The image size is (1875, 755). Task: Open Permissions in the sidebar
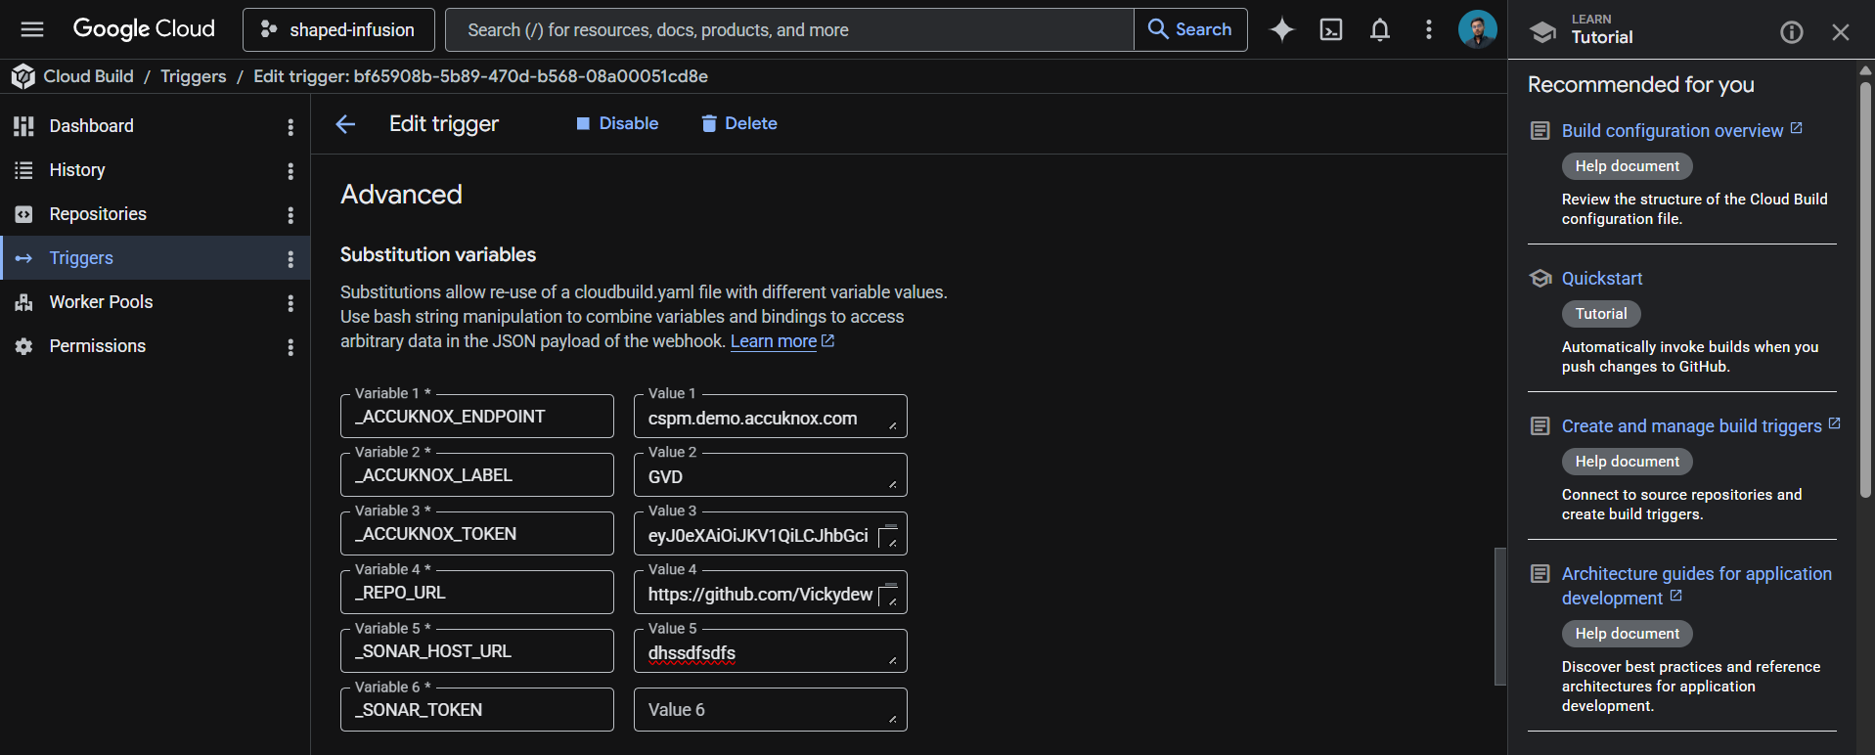click(x=97, y=346)
